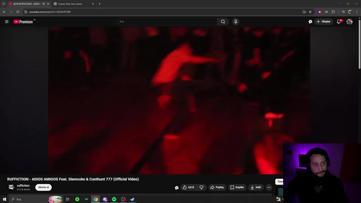Viewport: 361px width, 203px height.
Task: Select the YouTube URL in address bar
Action: (x=50, y=12)
